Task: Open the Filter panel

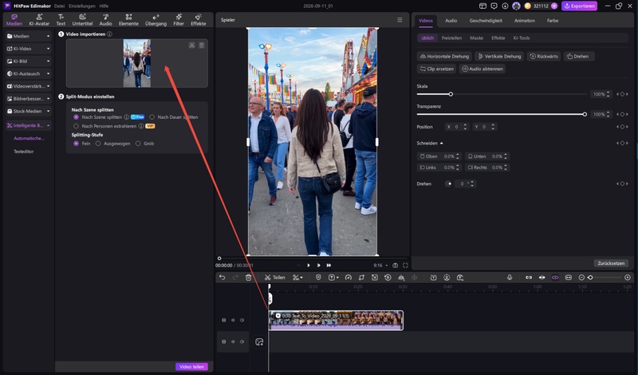Action: tap(179, 19)
